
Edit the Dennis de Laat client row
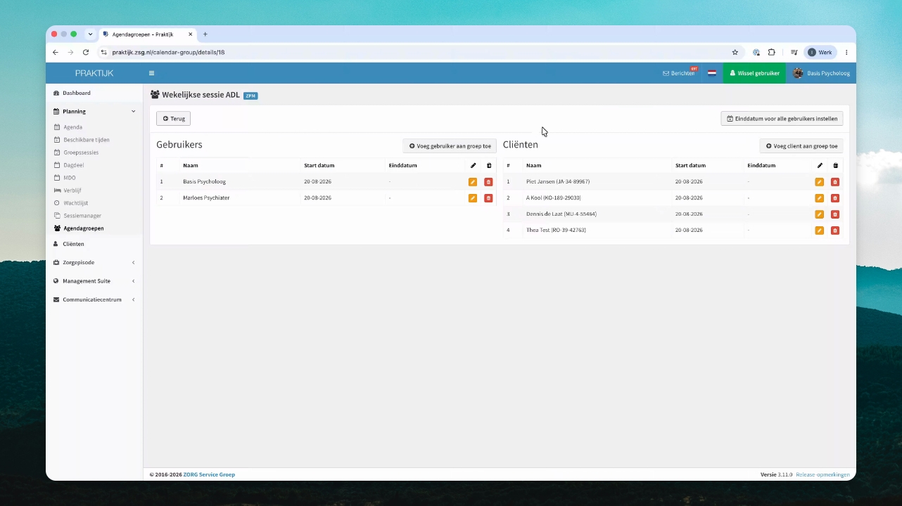(819, 214)
